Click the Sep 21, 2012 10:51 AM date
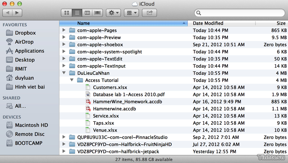This screenshot has width=288, height=163. (x=219, y=45)
